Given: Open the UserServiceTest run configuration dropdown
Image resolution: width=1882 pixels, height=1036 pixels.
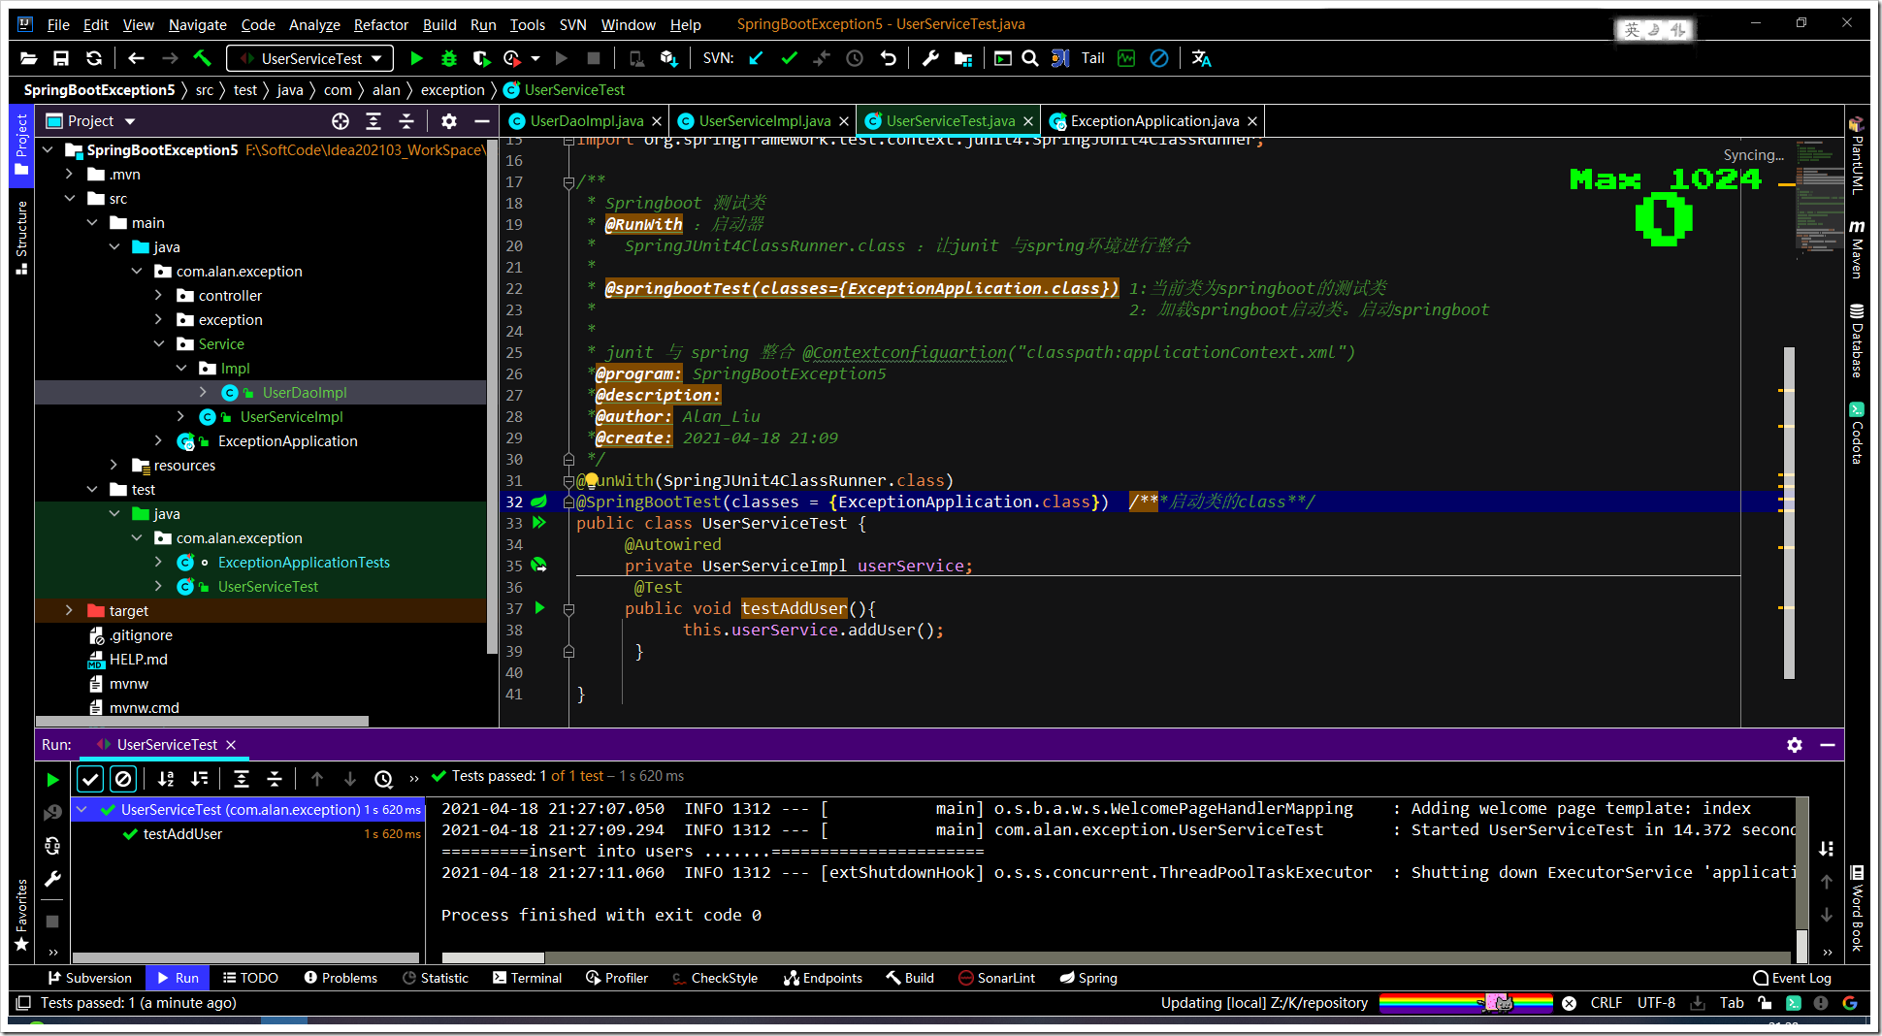Looking at the screenshot, I should (x=310, y=58).
